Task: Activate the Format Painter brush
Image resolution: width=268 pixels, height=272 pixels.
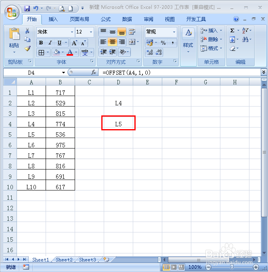Action: (x=27, y=48)
